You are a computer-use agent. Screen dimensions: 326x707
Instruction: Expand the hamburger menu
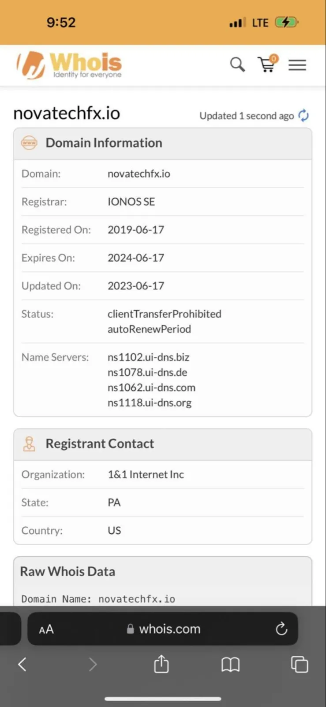[297, 65]
